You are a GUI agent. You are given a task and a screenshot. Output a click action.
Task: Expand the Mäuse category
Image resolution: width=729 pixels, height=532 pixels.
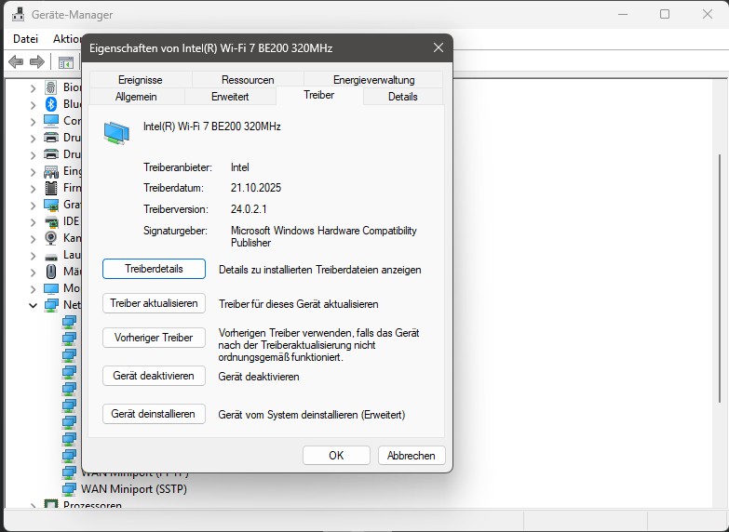coord(33,273)
